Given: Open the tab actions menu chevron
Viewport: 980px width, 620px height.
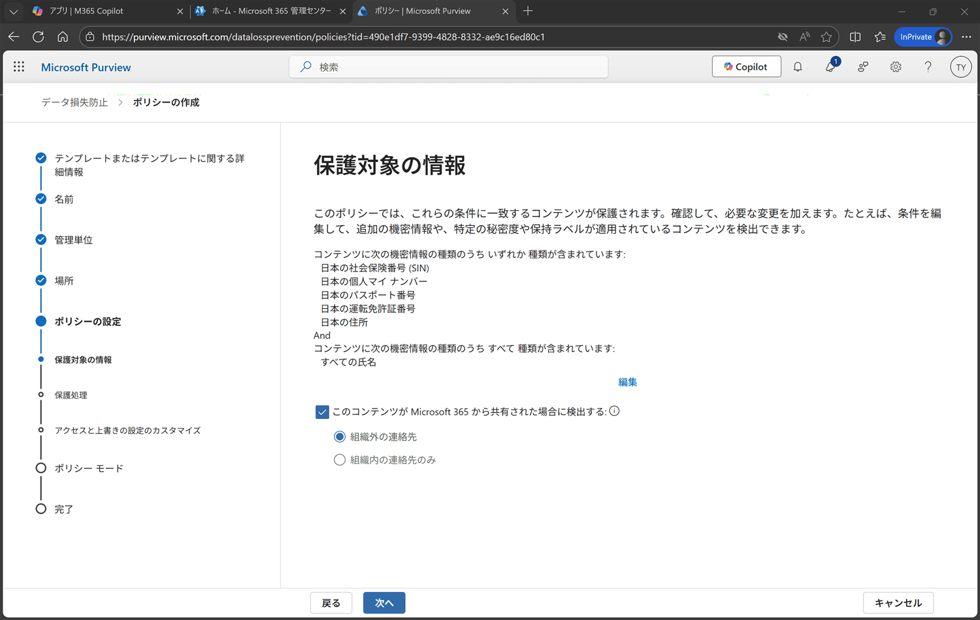Looking at the screenshot, I should (13, 11).
